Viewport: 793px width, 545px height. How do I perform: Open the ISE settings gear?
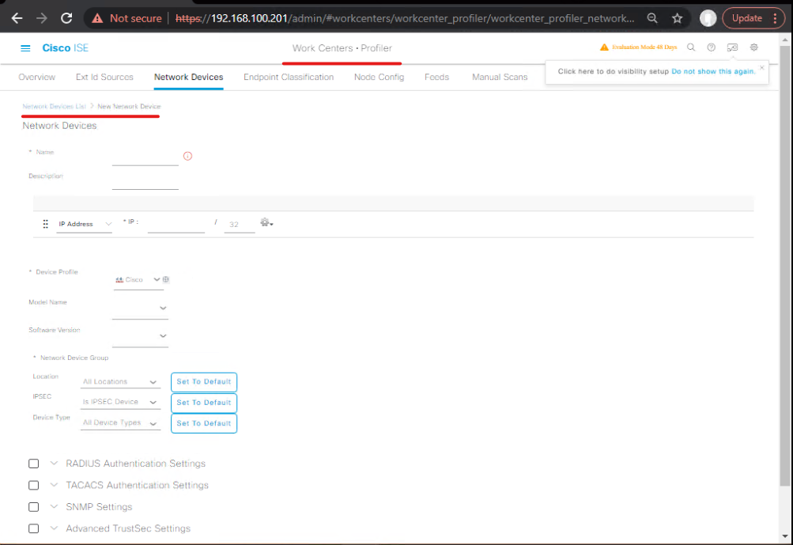tap(753, 47)
